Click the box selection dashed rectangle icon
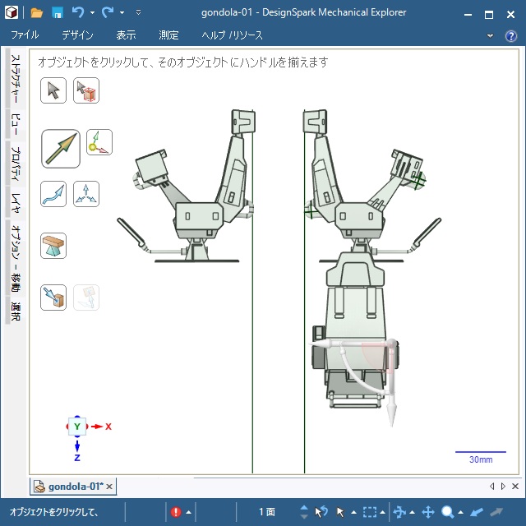Viewport: 526px width, 526px height. coord(369,512)
